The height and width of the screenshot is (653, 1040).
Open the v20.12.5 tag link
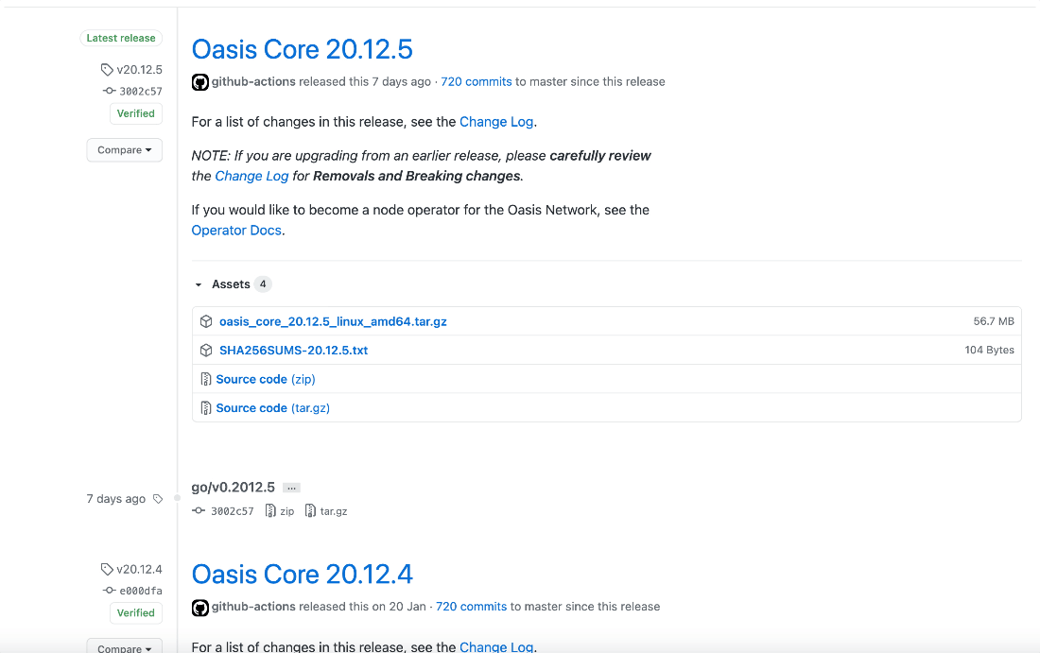tap(139, 70)
